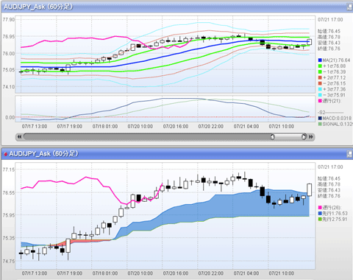
Task: Click the red marker icon in the bottom title bar
Action: click(x=5, y=154)
